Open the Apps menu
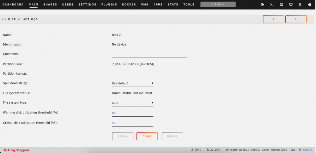Viewport: 316px width, 153px height. click(x=158, y=4)
